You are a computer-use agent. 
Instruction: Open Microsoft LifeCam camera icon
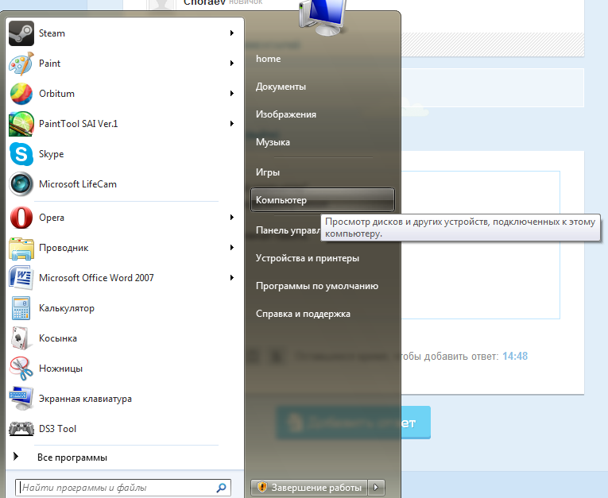[x=21, y=184]
